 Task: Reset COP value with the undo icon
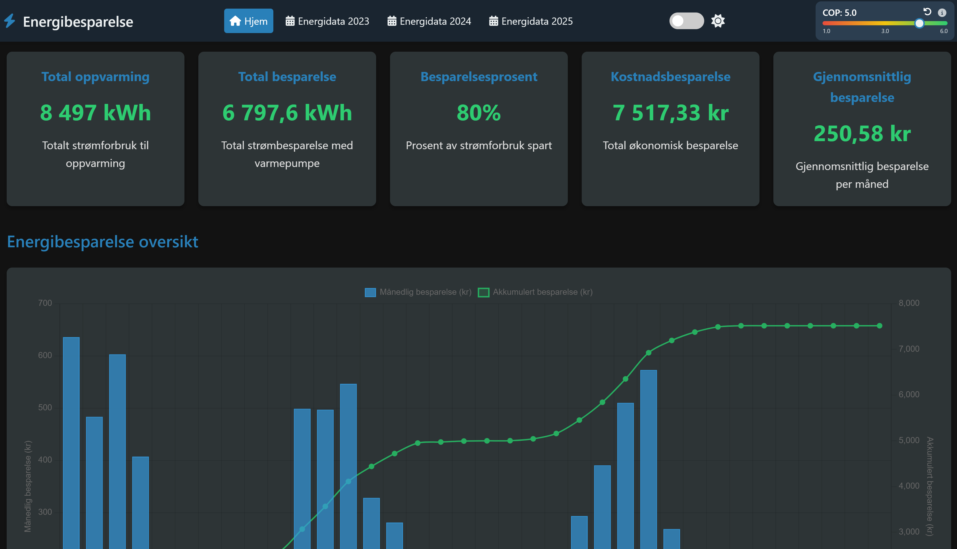click(x=927, y=12)
